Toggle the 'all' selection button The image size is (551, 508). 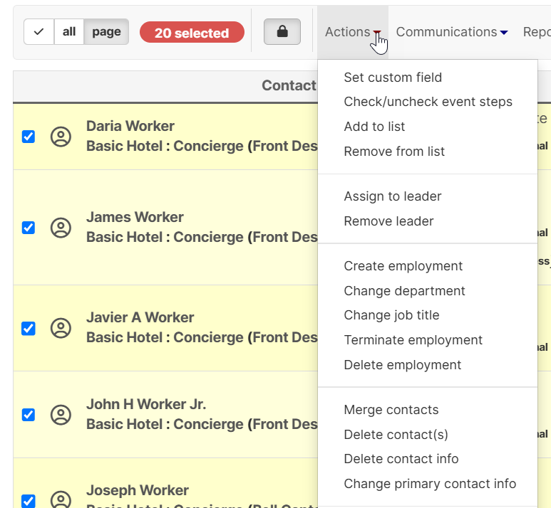(69, 31)
